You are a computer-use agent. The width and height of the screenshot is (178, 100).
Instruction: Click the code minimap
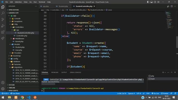pos(170,20)
